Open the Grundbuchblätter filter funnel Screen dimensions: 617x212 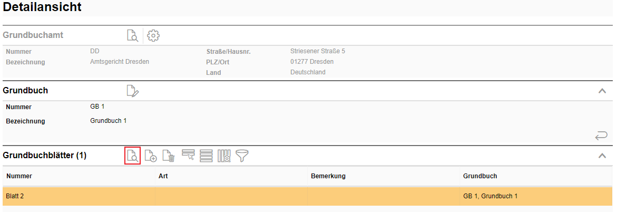point(242,156)
